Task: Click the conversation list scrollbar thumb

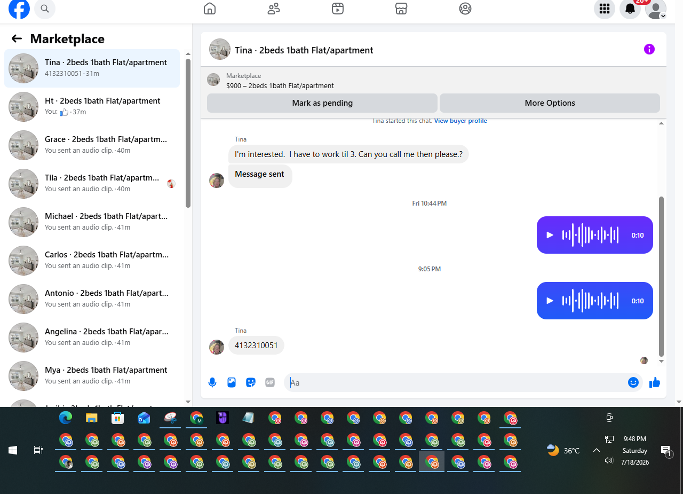Action: (x=188, y=133)
